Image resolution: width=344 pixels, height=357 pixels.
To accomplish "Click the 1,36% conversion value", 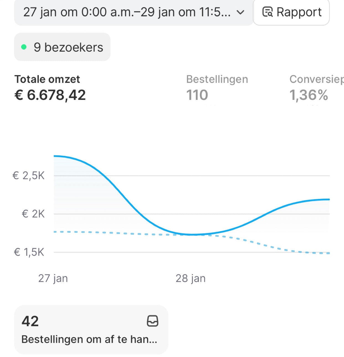I will coord(309,95).
